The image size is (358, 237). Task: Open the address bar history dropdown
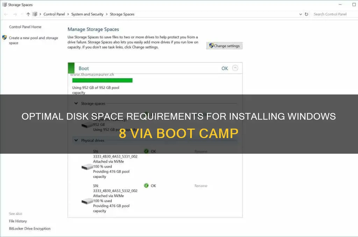click(x=300, y=14)
